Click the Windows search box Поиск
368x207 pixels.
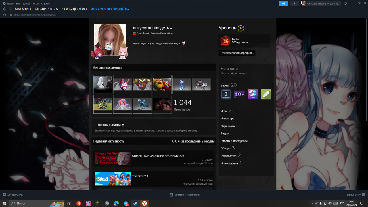click(x=37, y=203)
